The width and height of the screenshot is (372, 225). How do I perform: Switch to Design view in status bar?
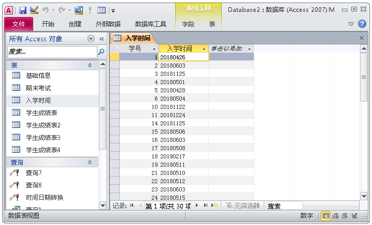354,216
